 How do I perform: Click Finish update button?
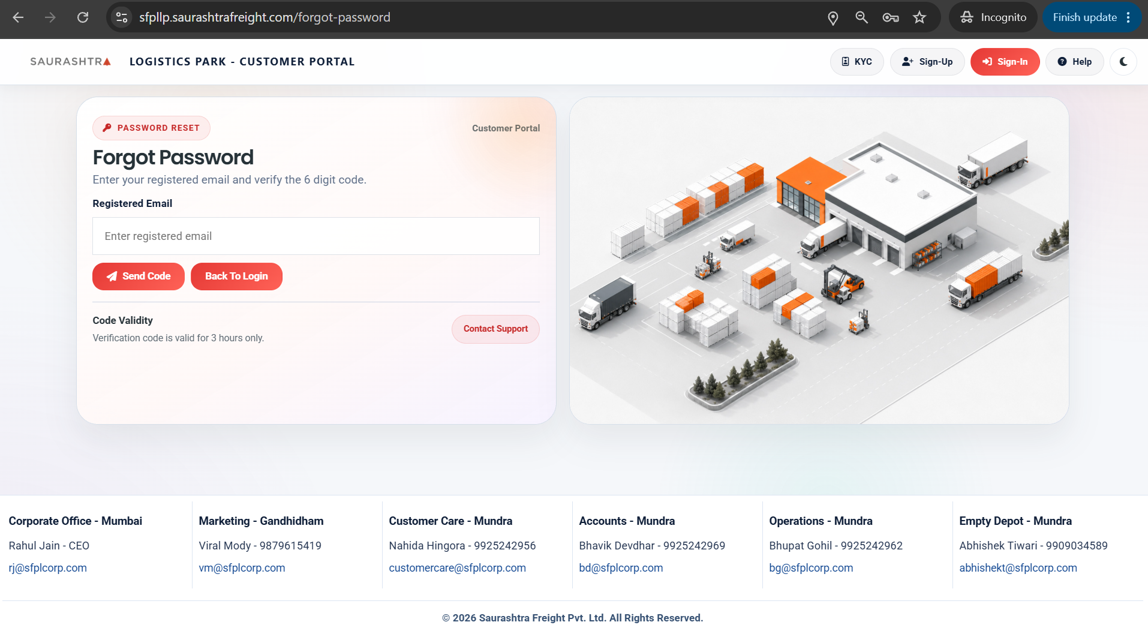tap(1084, 17)
